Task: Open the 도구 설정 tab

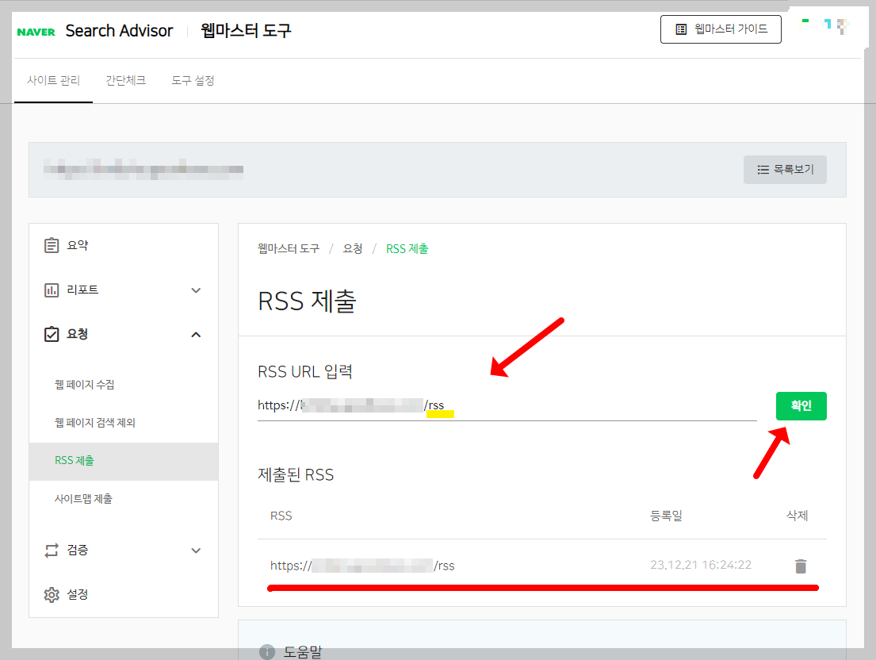Action: coord(192,80)
